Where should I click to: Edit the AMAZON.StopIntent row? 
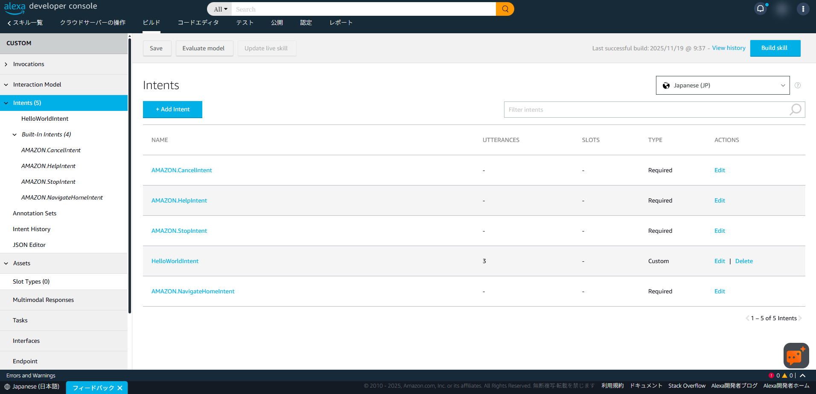pyautogui.click(x=720, y=231)
